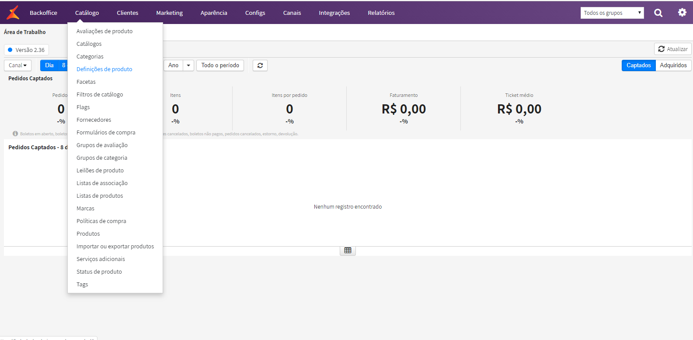Image resolution: width=693 pixels, height=340 pixels.
Task: Select the Dia period toggle
Action: click(x=49, y=65)
